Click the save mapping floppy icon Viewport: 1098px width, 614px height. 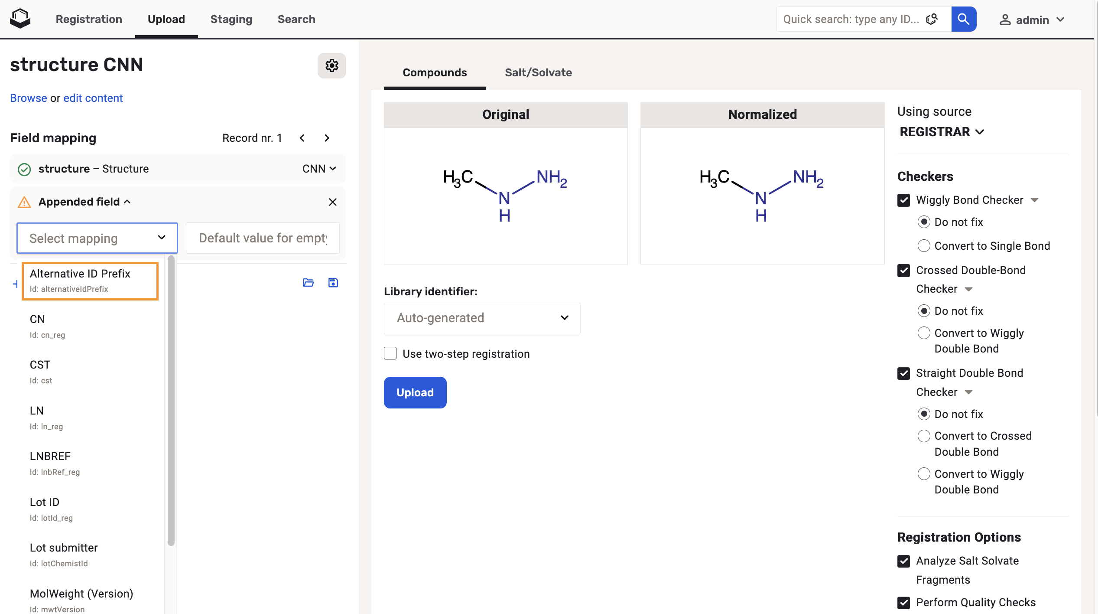(x=333, y=283)
